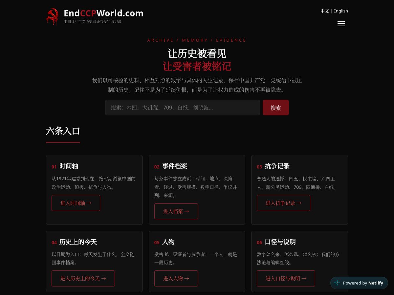The image size is (394, 295).
Task: Click the subtitle 中国共产主义历史罪证与受害者记录
Action: click(x=93, y=22)
